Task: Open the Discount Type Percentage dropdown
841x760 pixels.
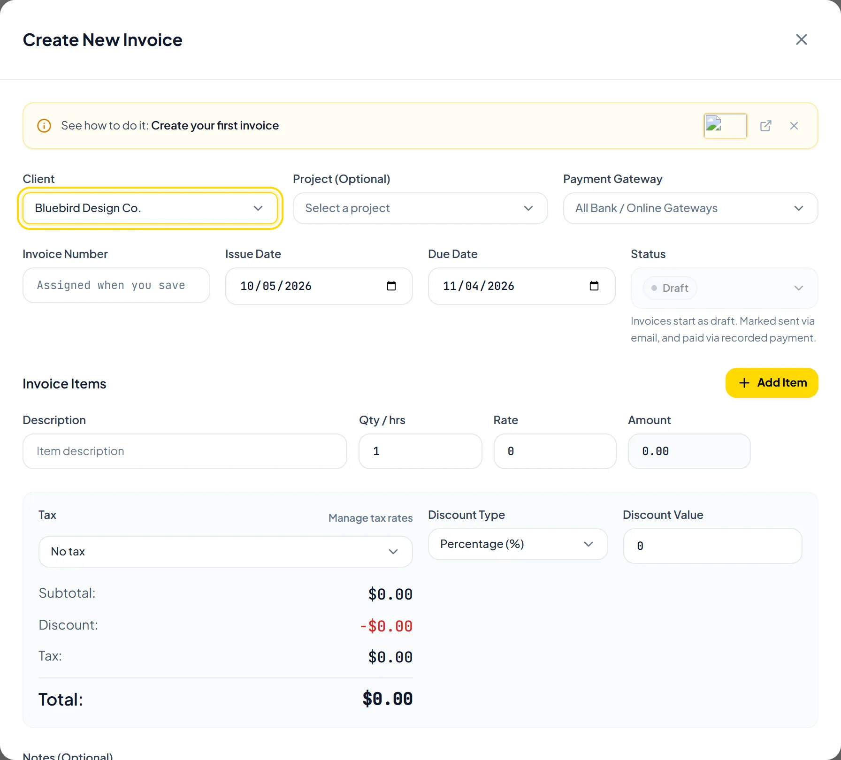Action: click(x=518, y=544)
